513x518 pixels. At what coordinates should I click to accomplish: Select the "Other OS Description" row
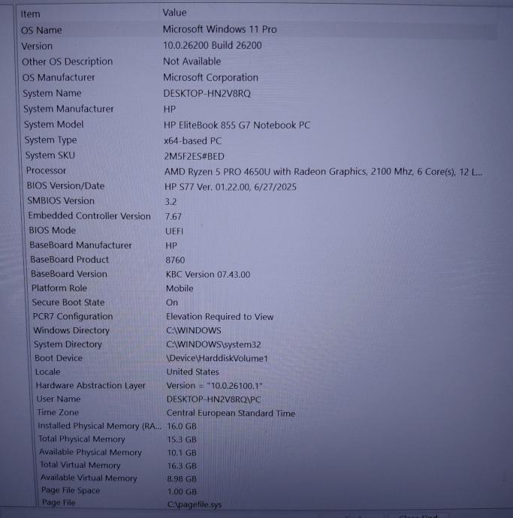click(258, 62)
